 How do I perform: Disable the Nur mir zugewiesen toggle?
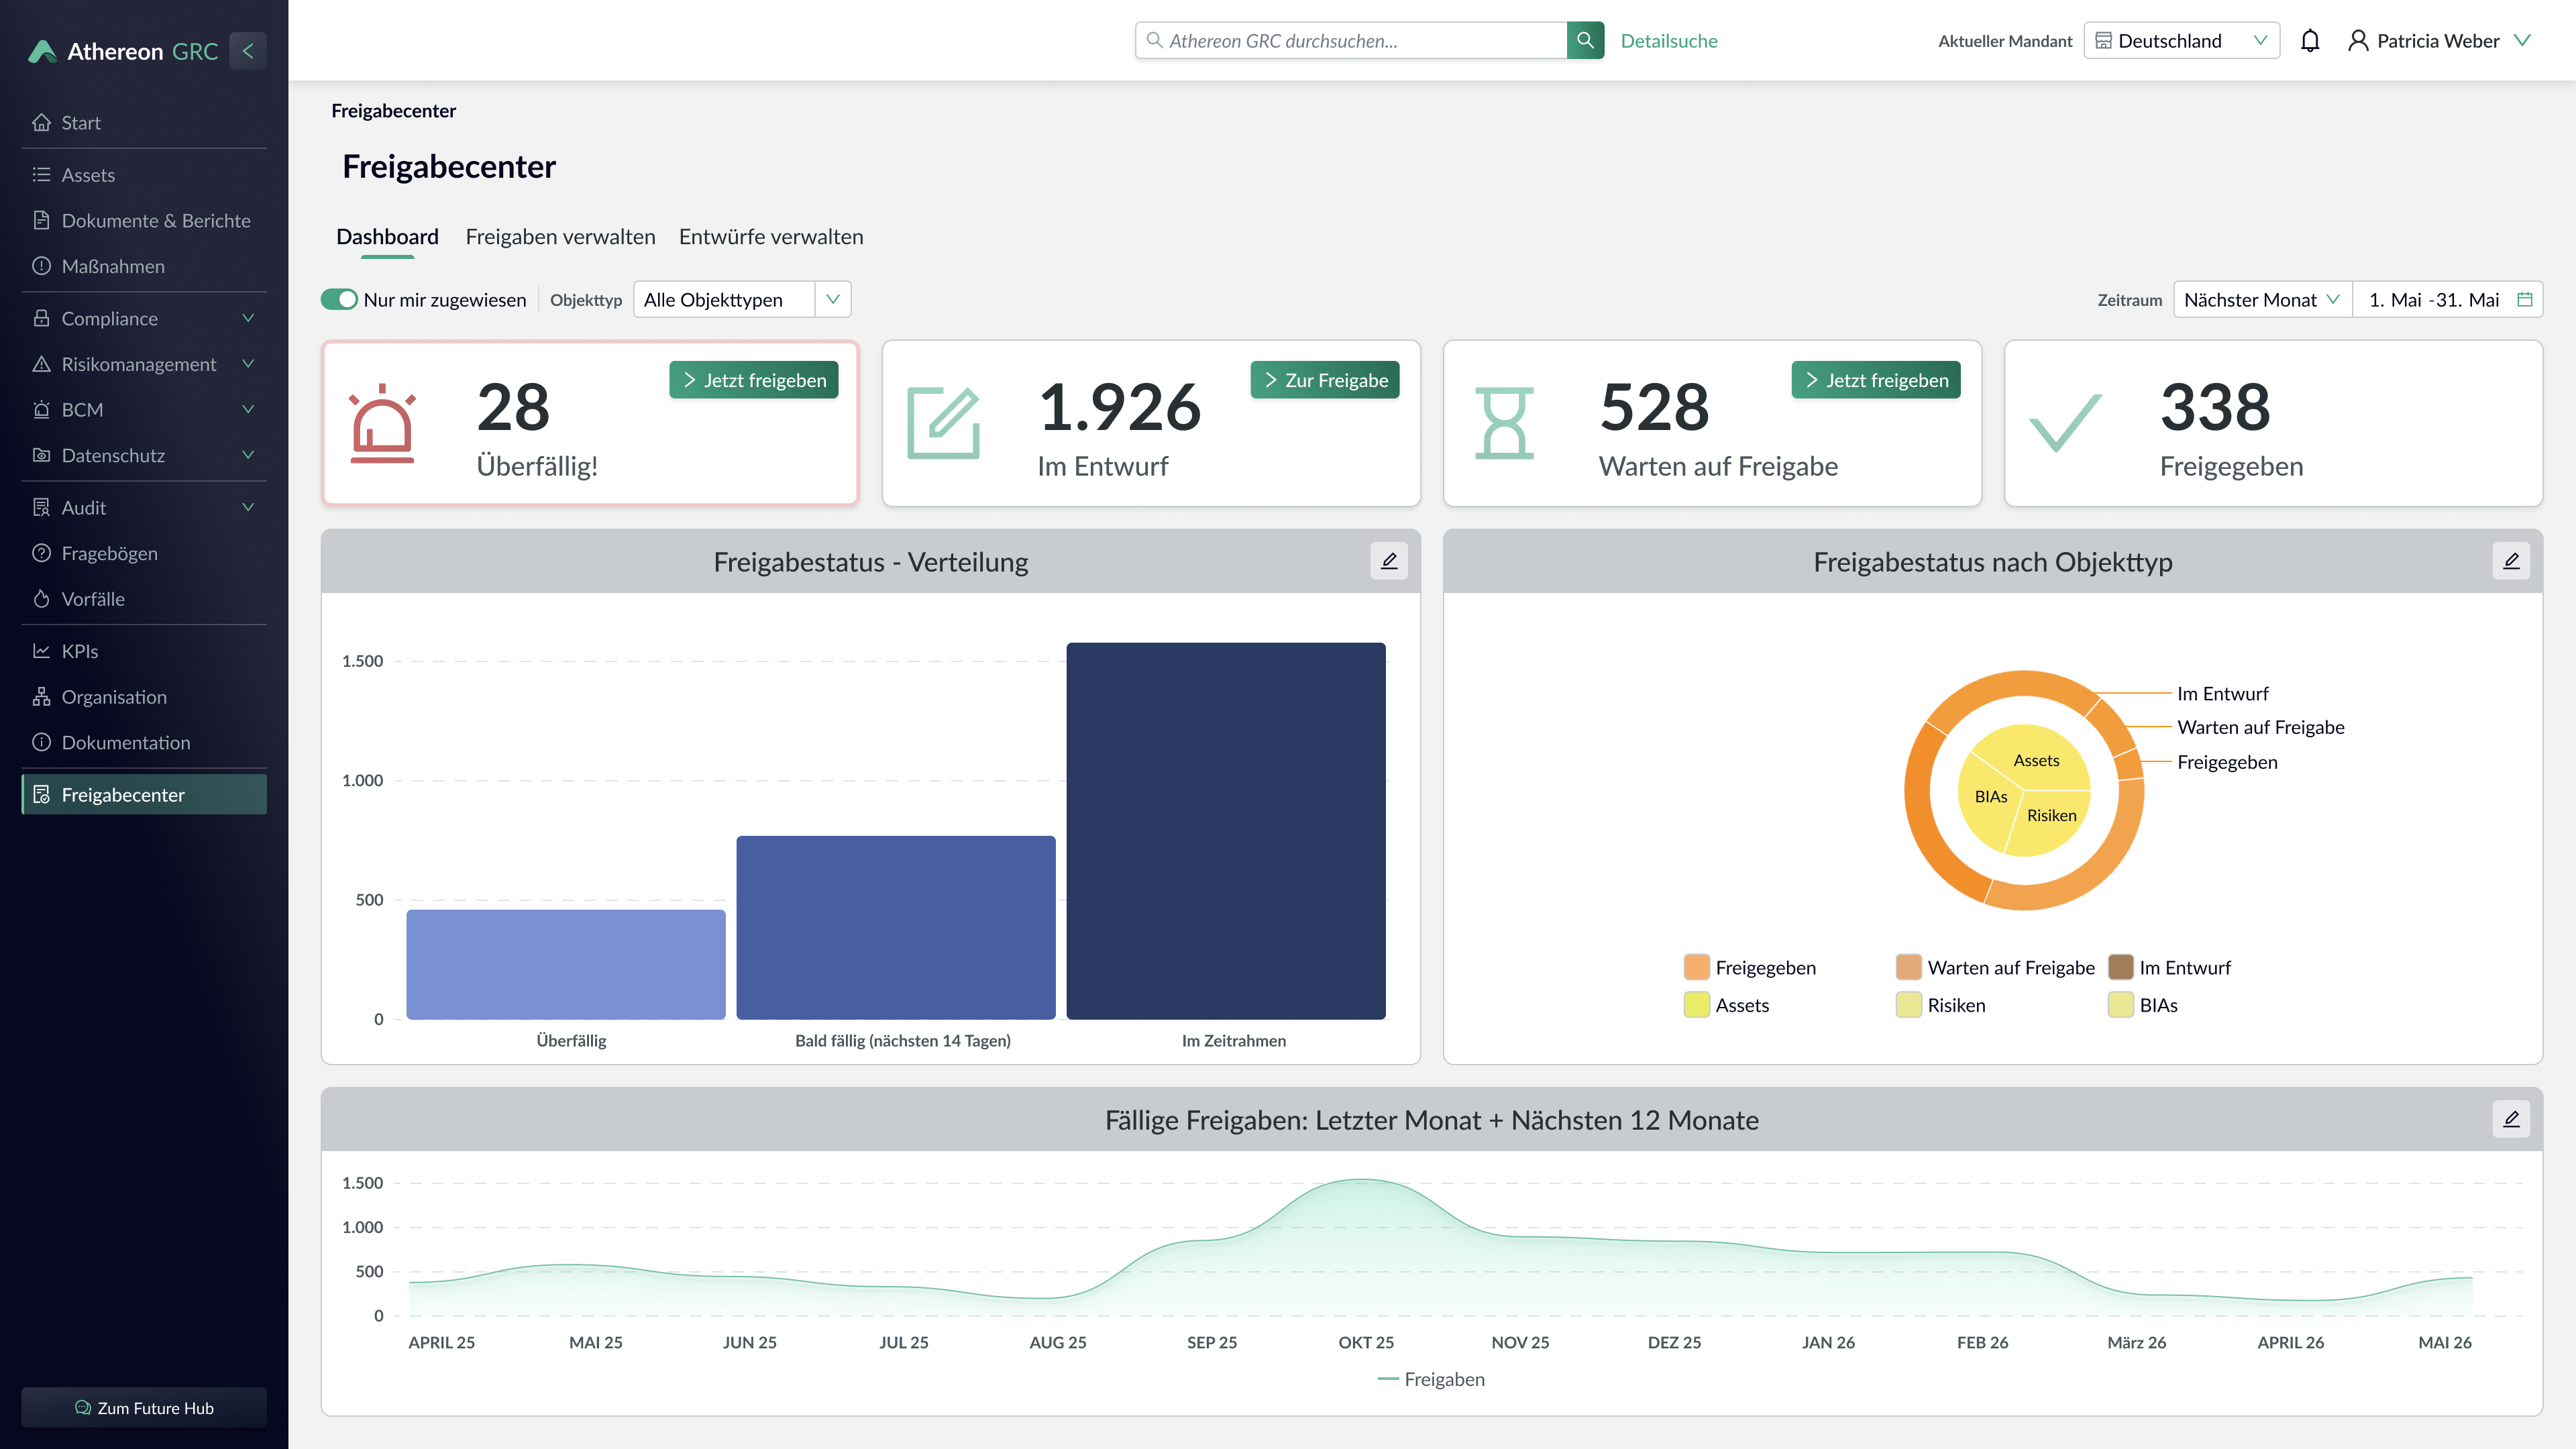[339, 299]
